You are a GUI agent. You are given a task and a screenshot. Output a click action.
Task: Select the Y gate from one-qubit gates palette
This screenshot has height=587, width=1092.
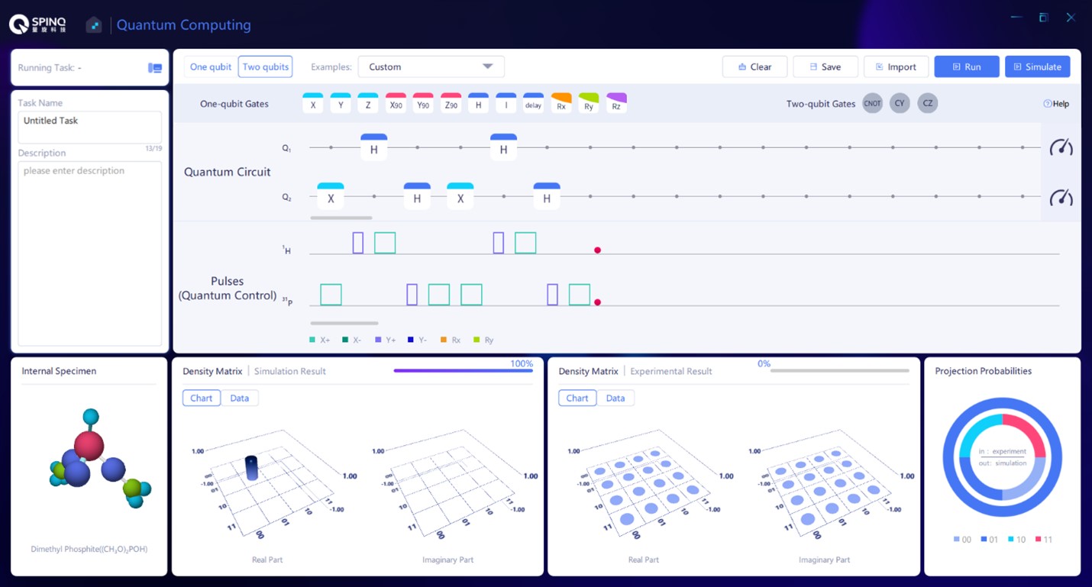[341, 103]
